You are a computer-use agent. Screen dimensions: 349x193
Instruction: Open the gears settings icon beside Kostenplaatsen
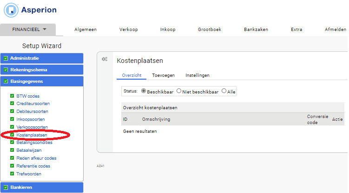pyautogui.click(x=105, y=59)
